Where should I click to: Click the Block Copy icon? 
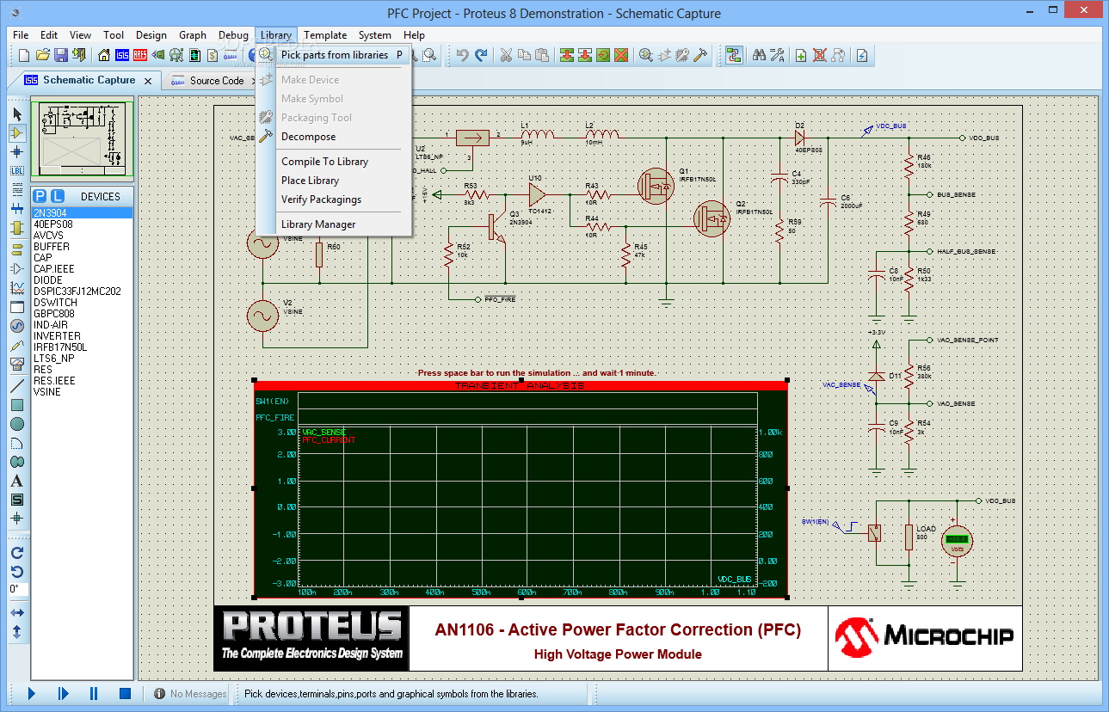567,55
